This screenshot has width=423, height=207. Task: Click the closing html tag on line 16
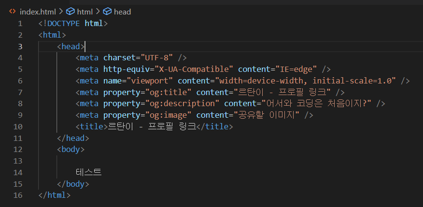click(x=55, y=195)
